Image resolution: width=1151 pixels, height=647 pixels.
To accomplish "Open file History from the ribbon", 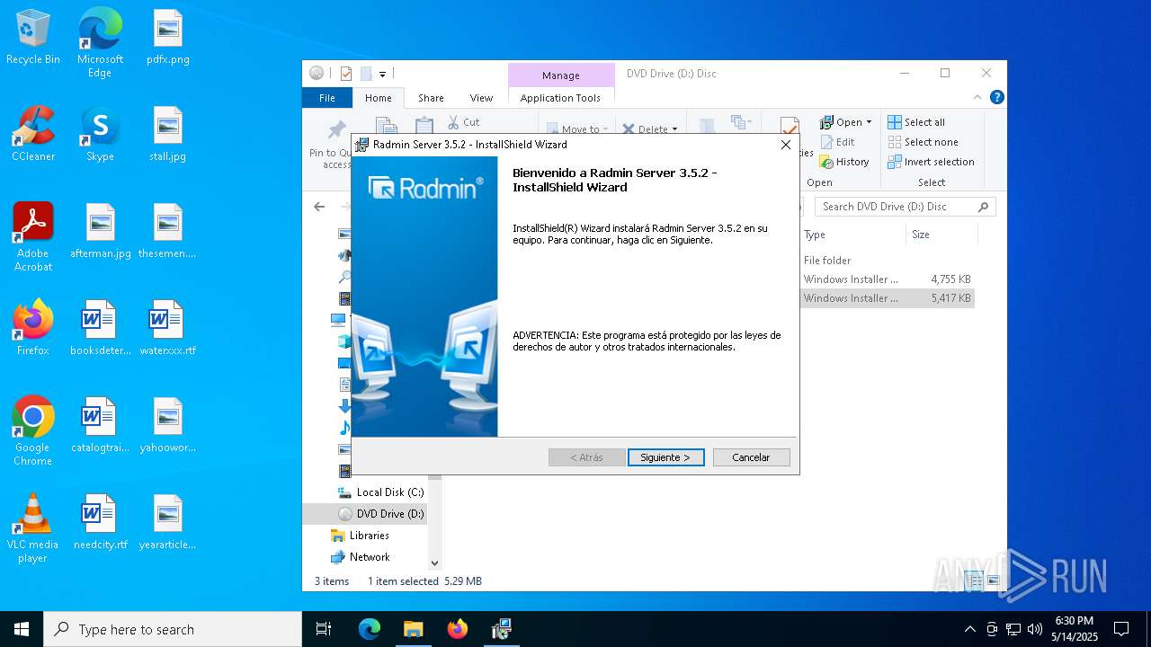I will (x=844, y=162).
